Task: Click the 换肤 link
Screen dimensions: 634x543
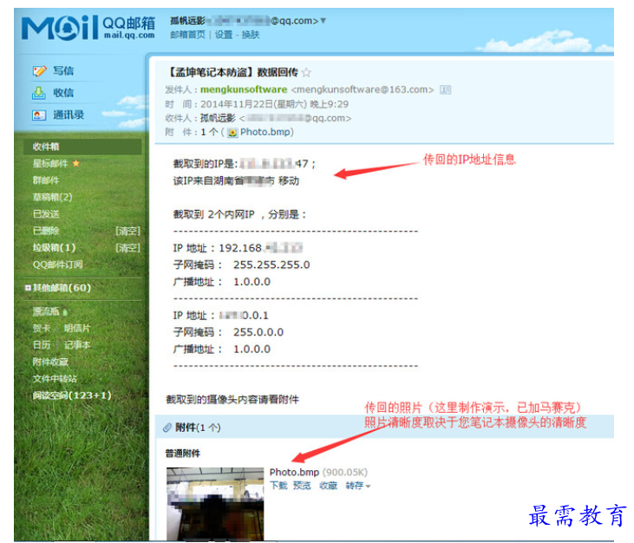Action: (251, 35)
